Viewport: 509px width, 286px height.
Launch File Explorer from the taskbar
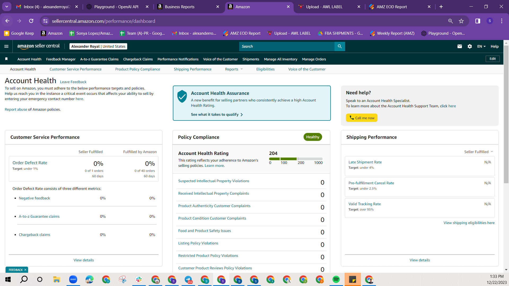point(56,279)
